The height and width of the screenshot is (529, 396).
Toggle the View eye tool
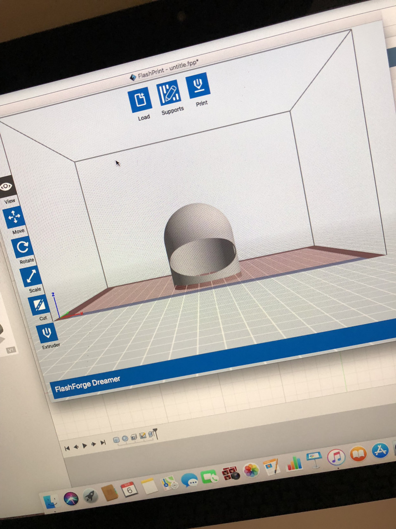(7, 187)
